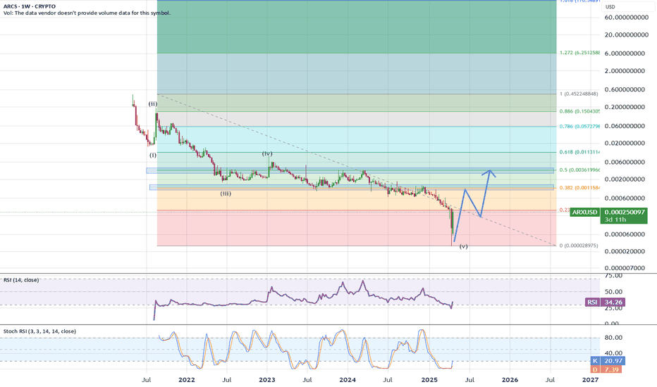Click the 25.00 RSI axis label
The image size is (657, 387).
pos(613,308)
